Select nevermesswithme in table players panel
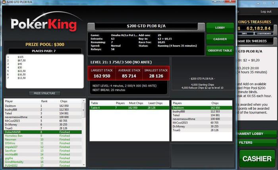This screenshot has height=170, width=278. 202,119
